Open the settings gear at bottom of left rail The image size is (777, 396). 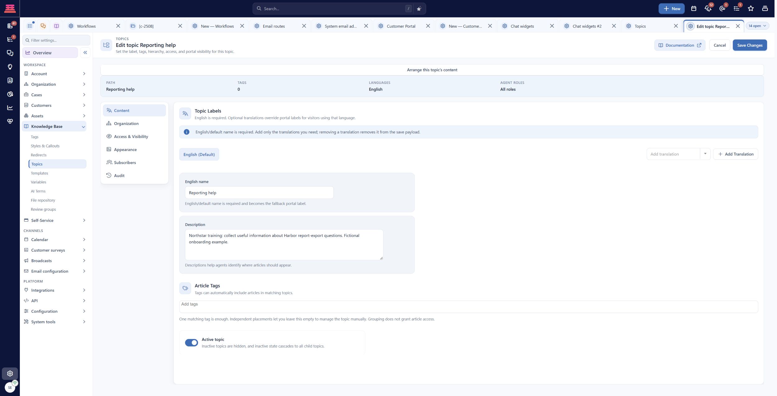pyautogui.click(x=10, y=373)
